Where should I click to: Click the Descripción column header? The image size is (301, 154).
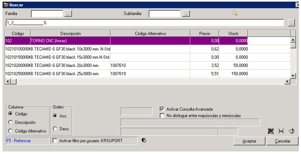point(71,34)
